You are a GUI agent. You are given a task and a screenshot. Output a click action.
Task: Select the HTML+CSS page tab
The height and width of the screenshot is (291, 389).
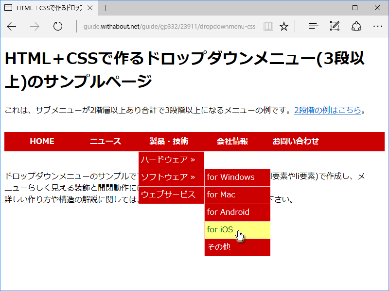point(49,8)
